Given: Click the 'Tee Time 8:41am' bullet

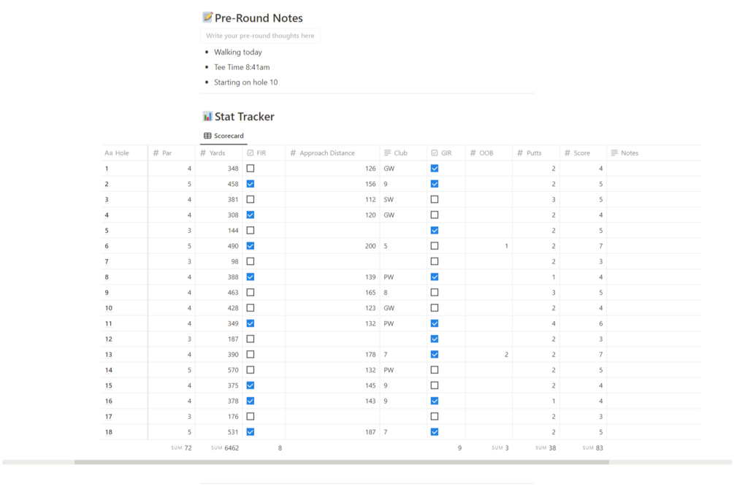Looking at the screenshot, I should [x=242, y=67].
